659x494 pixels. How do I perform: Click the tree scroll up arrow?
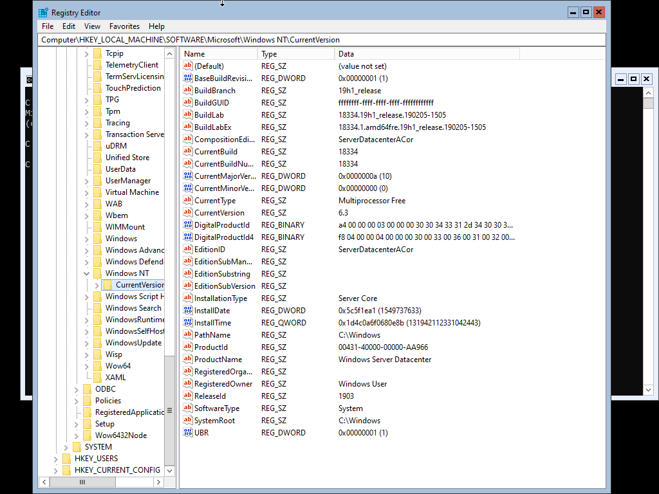point(169,54)
